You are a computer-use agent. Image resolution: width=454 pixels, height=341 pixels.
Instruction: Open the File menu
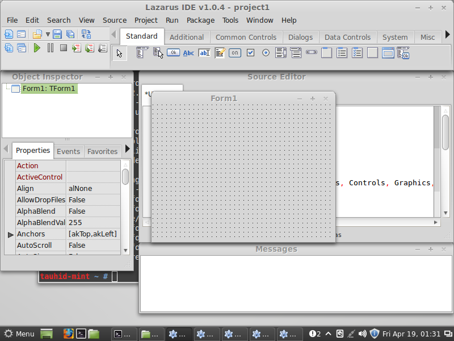click(12, 20)
